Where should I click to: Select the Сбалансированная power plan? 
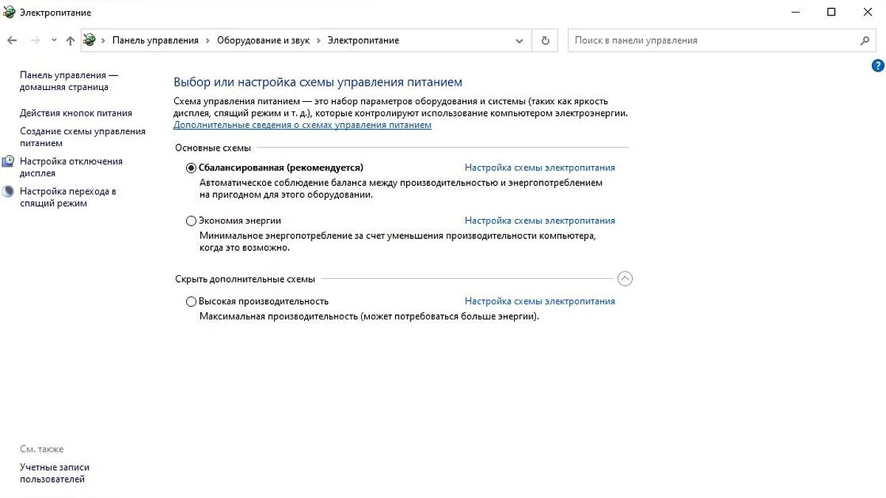(191, 167)
